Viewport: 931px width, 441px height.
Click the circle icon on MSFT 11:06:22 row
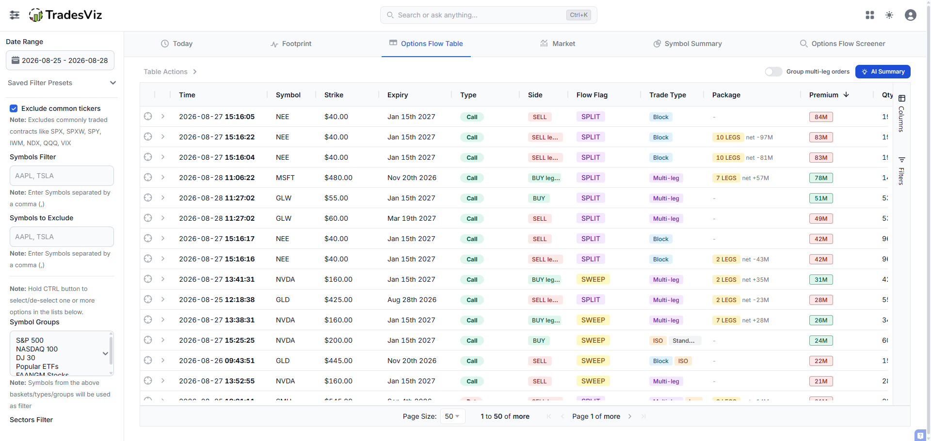(x=148, y=177)
